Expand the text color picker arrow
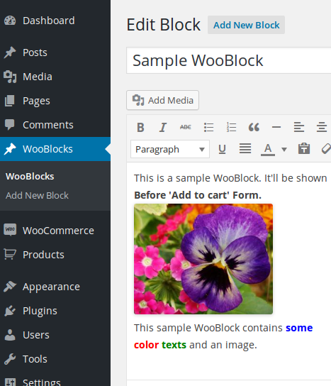Viewport: 331px width, 386px height. click(x=284, y=149)
